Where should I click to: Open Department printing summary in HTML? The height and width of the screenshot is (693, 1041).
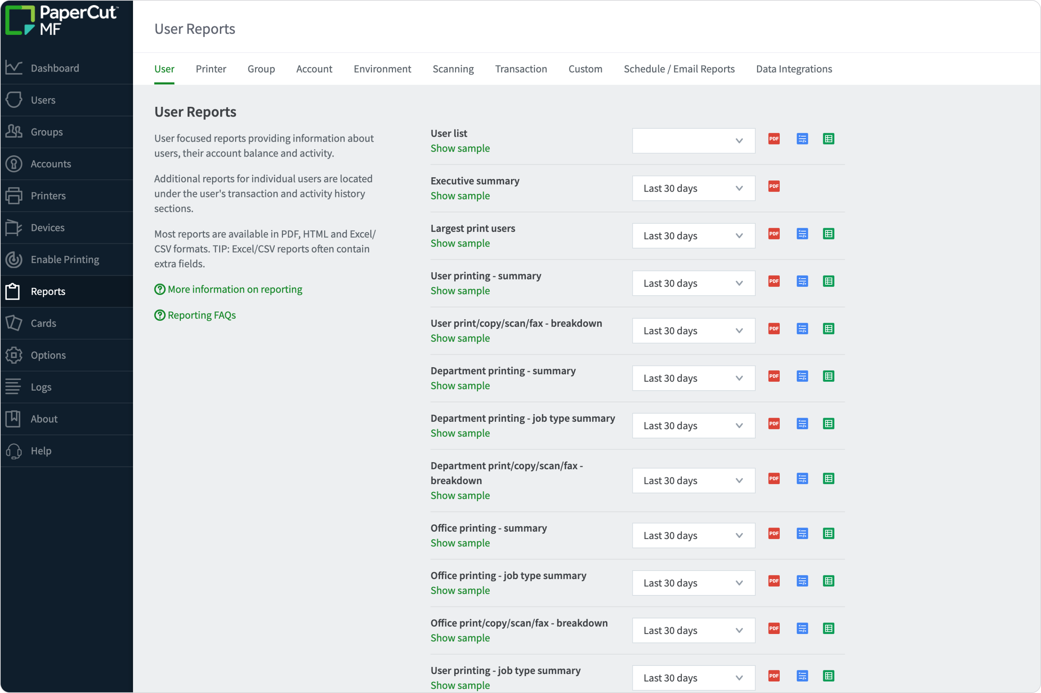click(x=802, y=376)
